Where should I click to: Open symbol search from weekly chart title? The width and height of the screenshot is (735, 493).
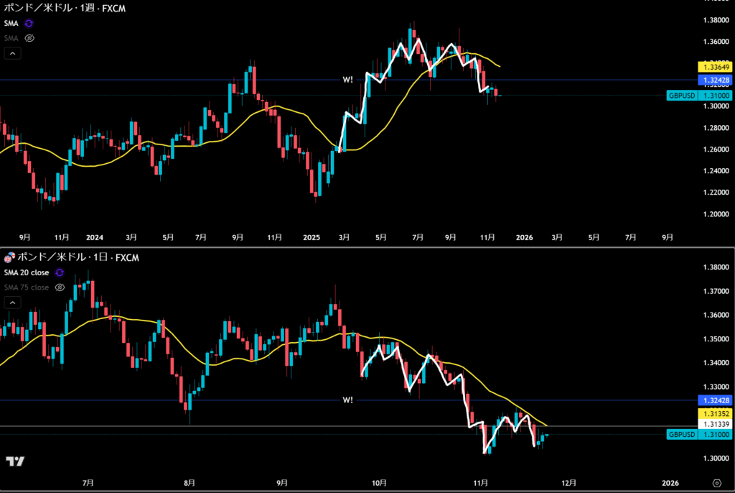pos(61,9)
